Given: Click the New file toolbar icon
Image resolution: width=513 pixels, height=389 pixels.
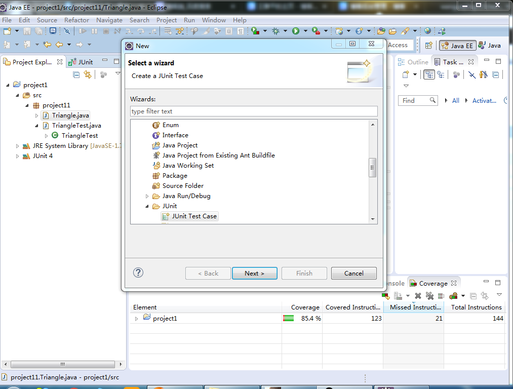Looking at the screenshot, I should pyautogui.click(x=7, y=31).
